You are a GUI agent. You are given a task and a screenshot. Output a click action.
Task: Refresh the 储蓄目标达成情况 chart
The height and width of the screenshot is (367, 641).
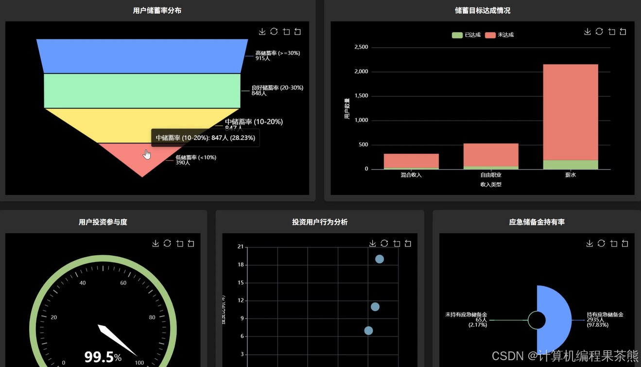(x=599, y=32)
